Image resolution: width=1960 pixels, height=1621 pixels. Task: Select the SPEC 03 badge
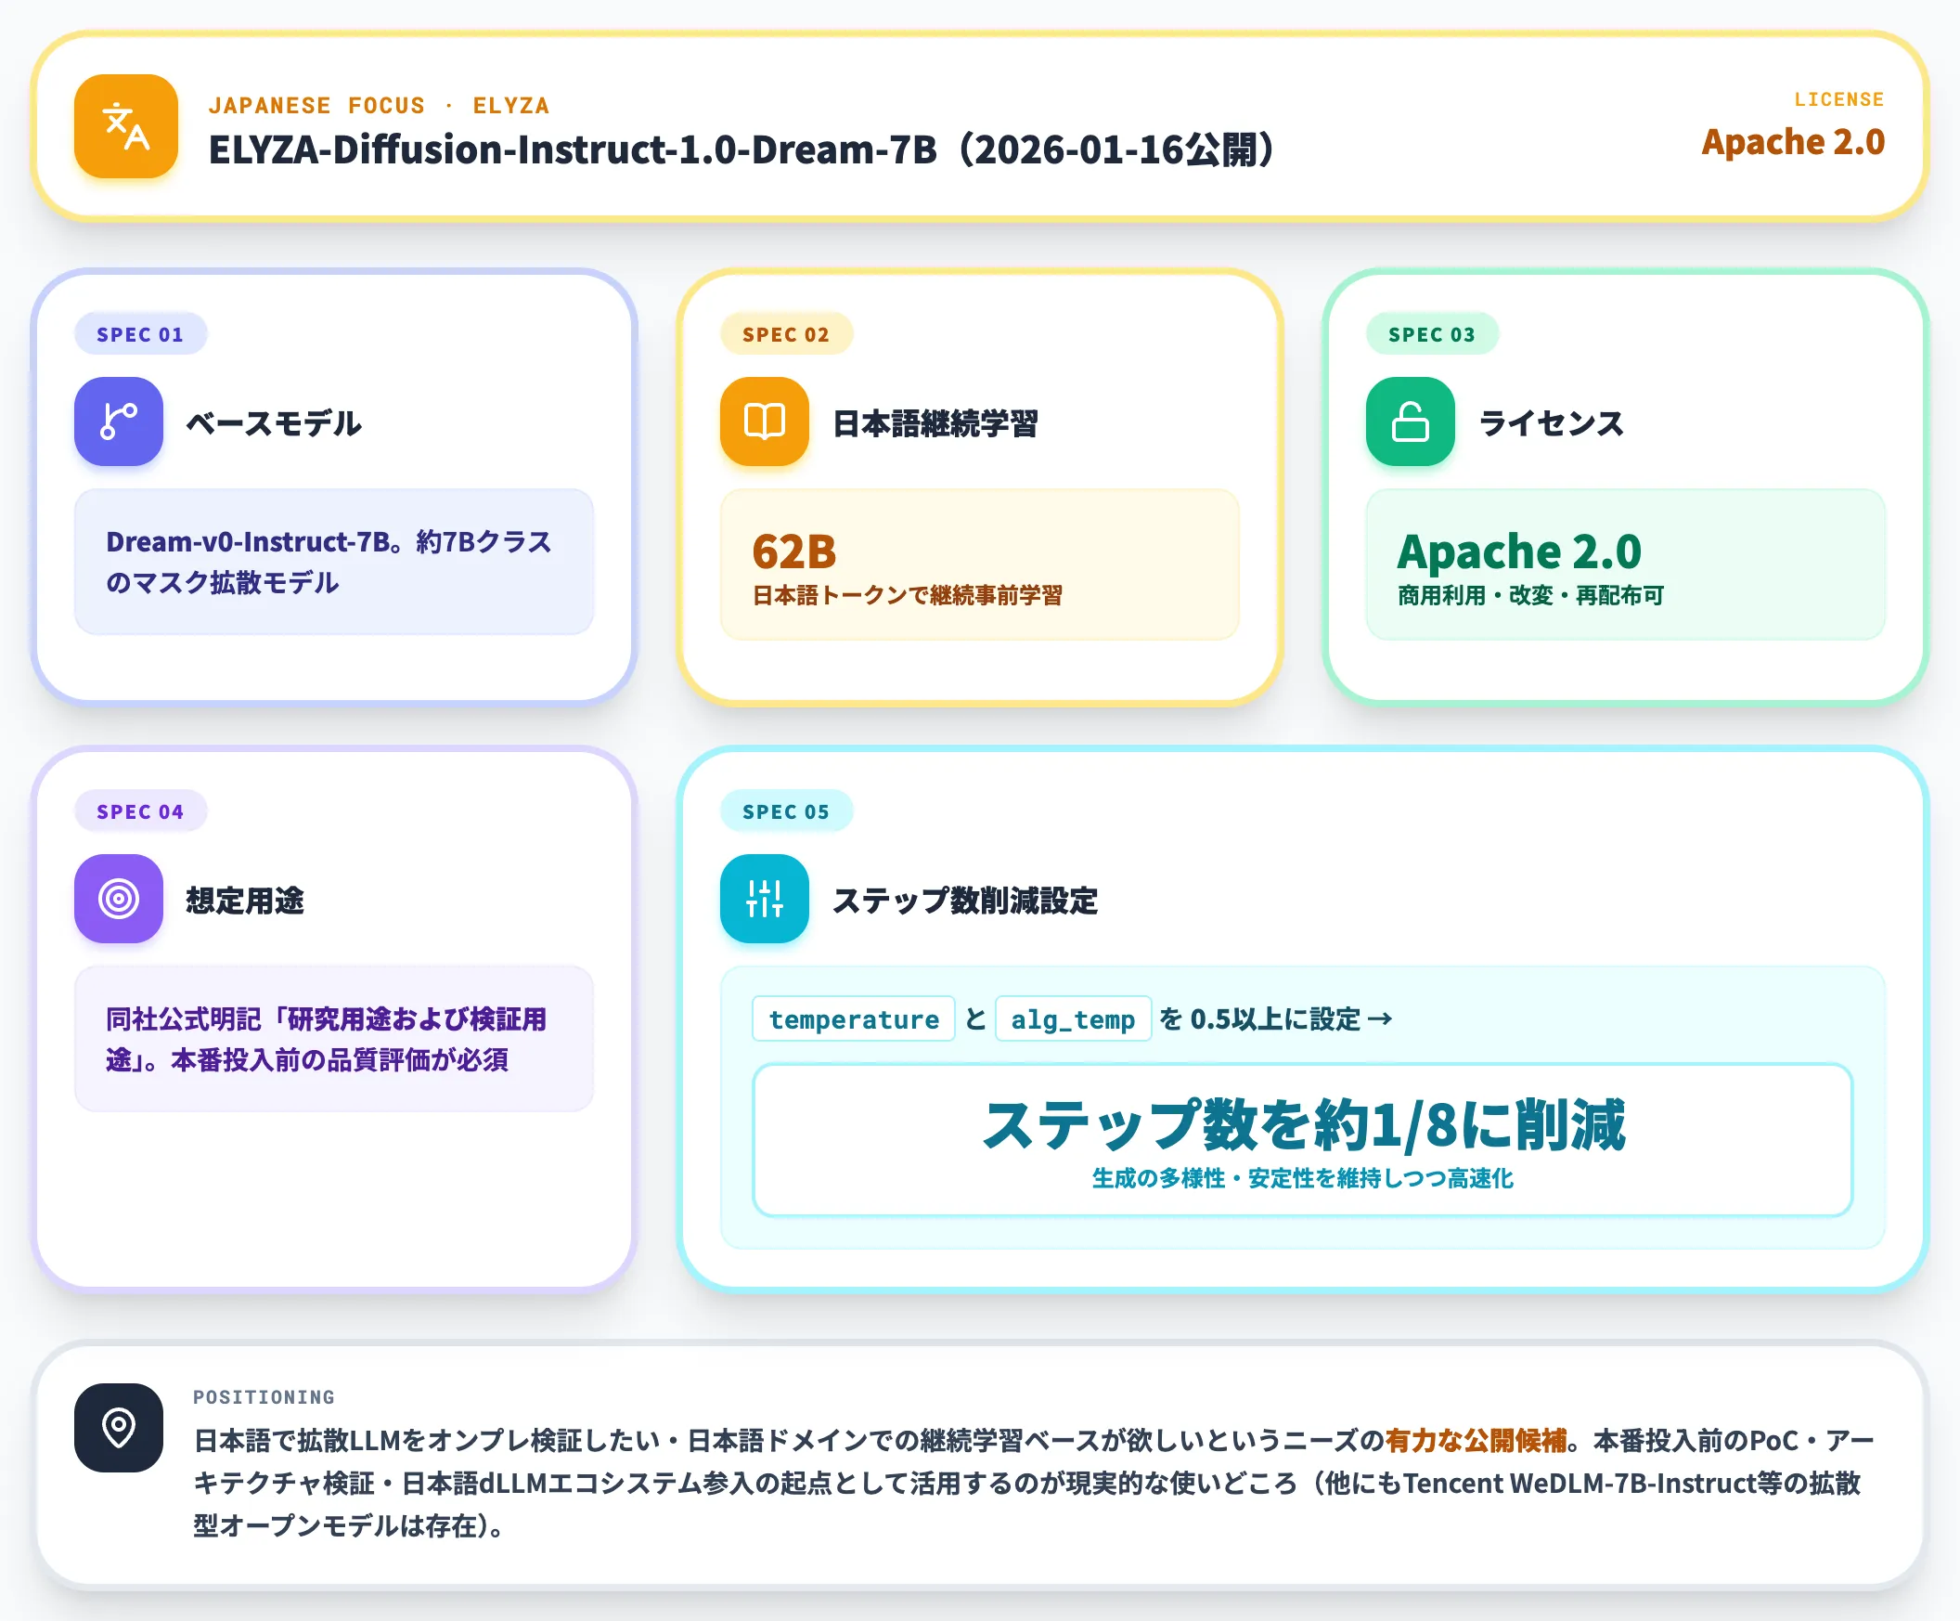click(1432, 334)
